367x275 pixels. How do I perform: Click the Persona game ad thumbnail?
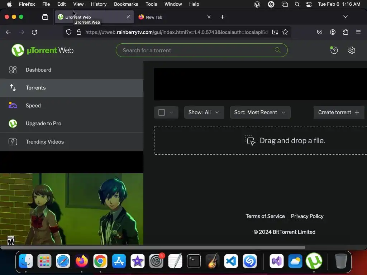(x=72, y=209)
